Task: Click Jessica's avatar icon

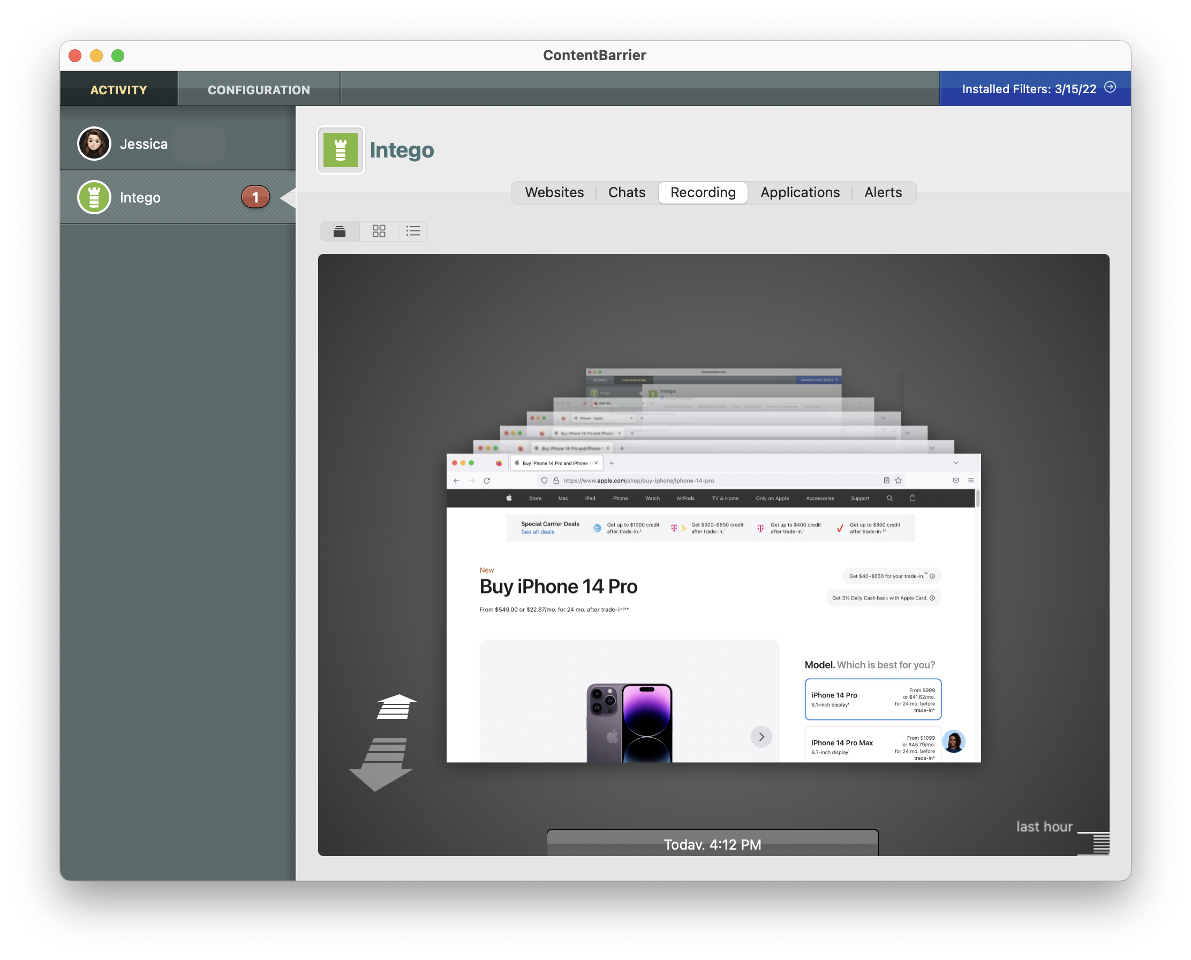Action: click(94, 144)
